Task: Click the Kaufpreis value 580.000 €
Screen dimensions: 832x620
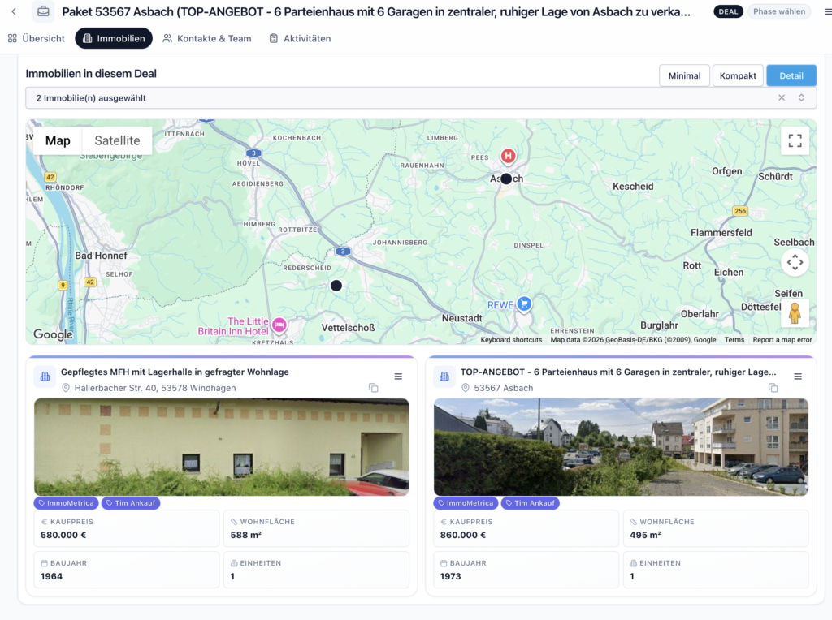Action: click(63, 535)
